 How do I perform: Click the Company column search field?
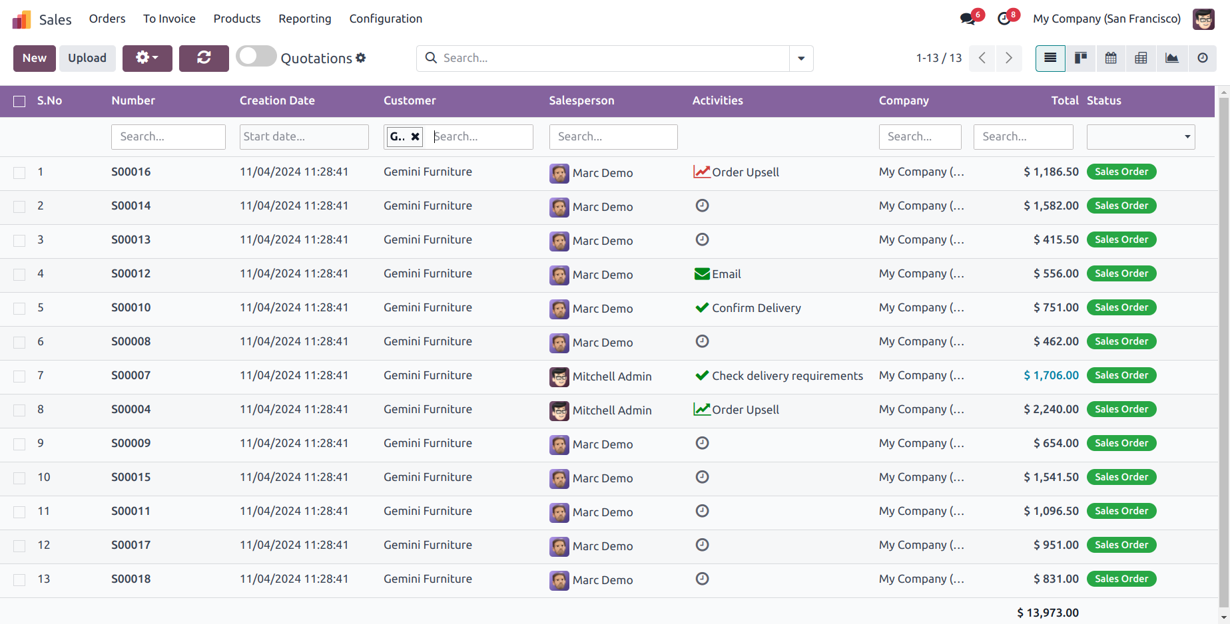pyautogui.click(x=920, y=137)
